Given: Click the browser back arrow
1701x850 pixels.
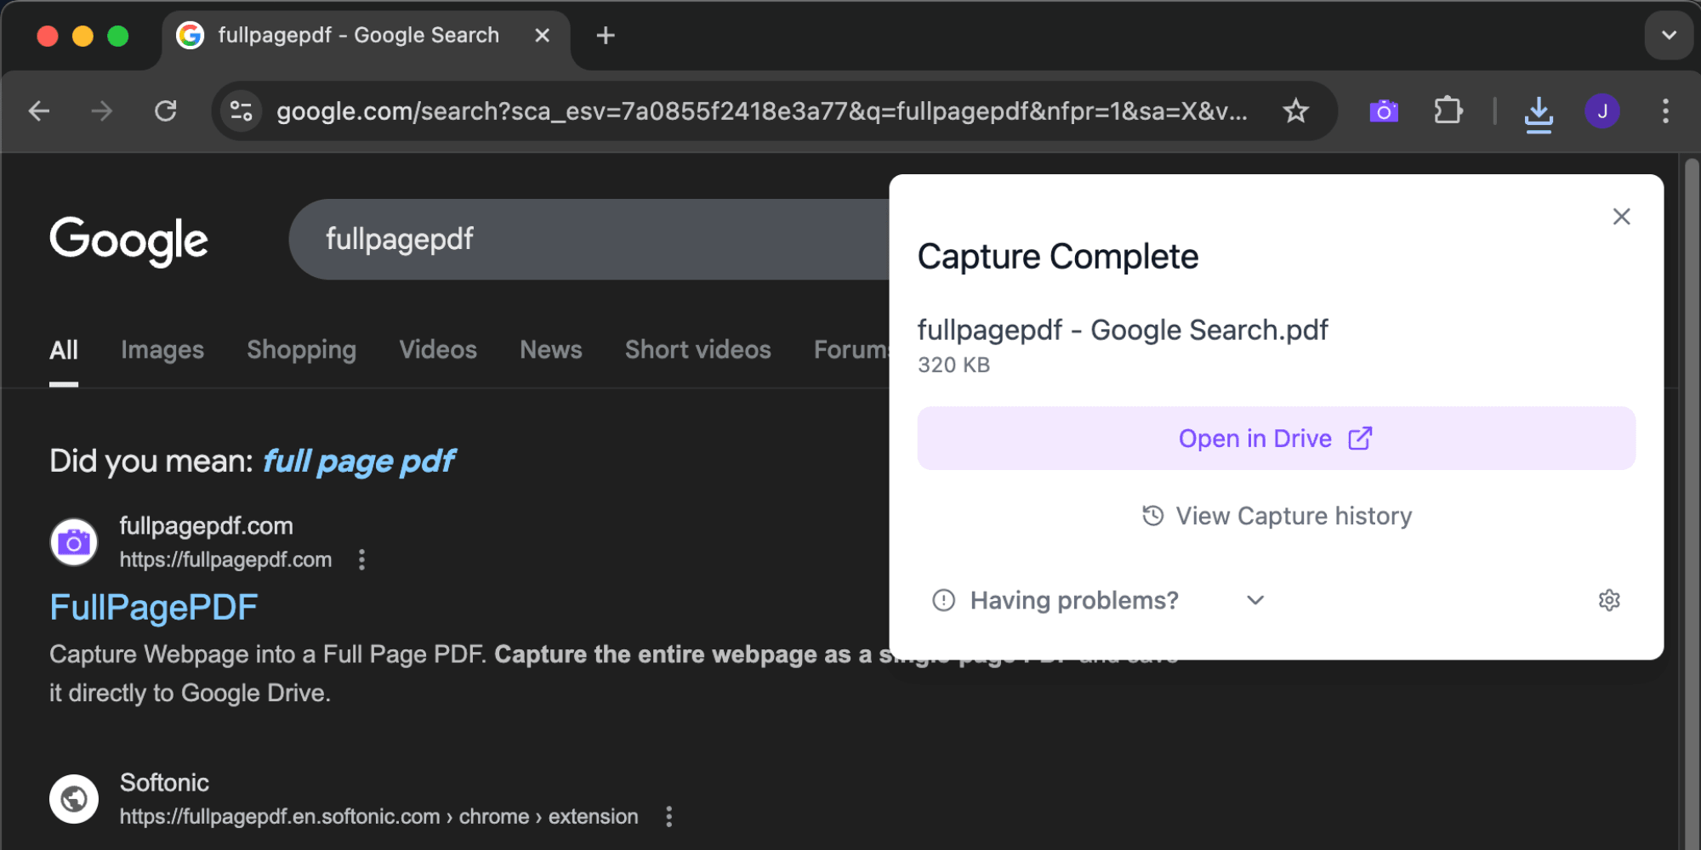Looking at the screenshot, I should pyautogui.click(x=39, y=110).
